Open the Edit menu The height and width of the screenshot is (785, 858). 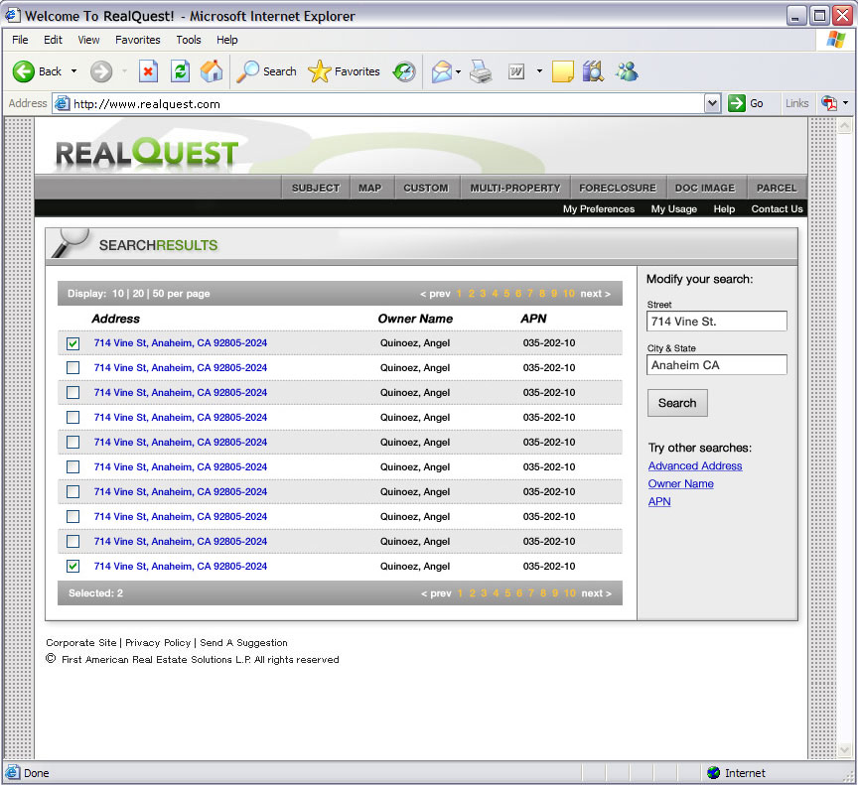[53, 40]
